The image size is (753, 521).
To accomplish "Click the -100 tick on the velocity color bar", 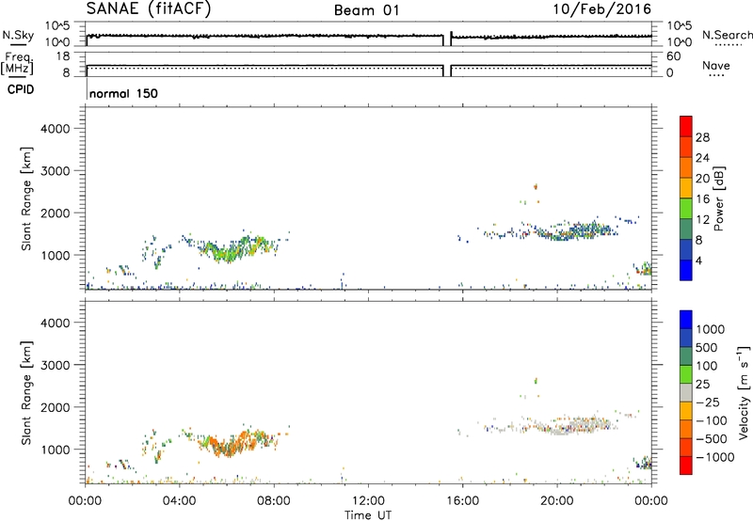I will [712, 420].
